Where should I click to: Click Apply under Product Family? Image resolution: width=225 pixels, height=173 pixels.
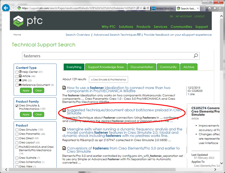26,114
